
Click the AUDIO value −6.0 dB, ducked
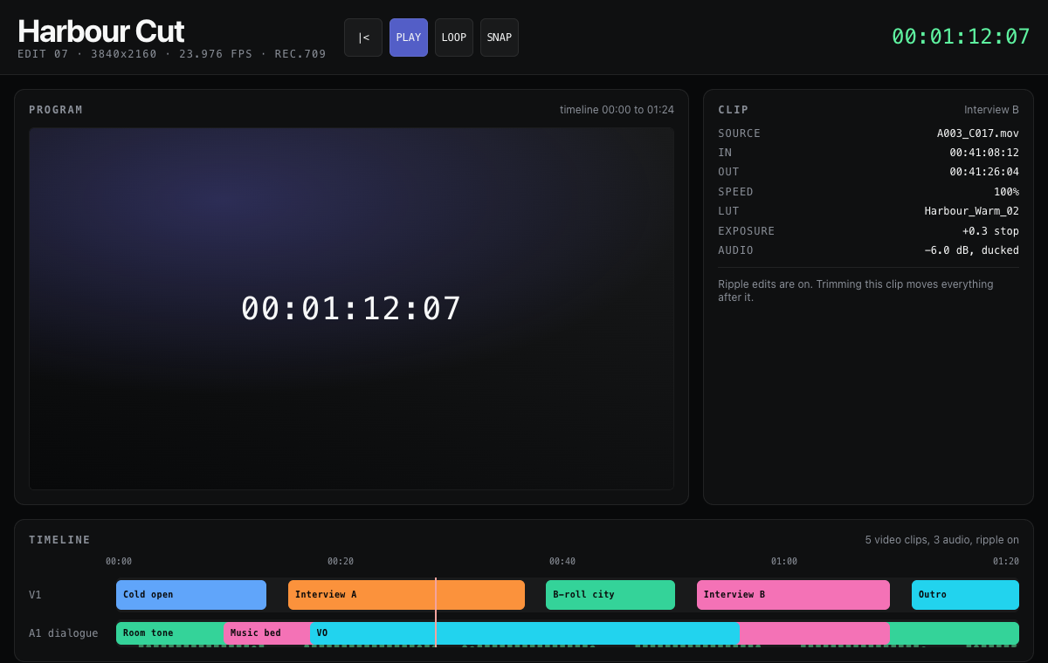pos(972,250)
